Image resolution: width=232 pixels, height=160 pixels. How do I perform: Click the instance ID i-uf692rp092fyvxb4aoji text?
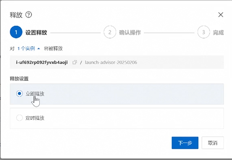42,62
